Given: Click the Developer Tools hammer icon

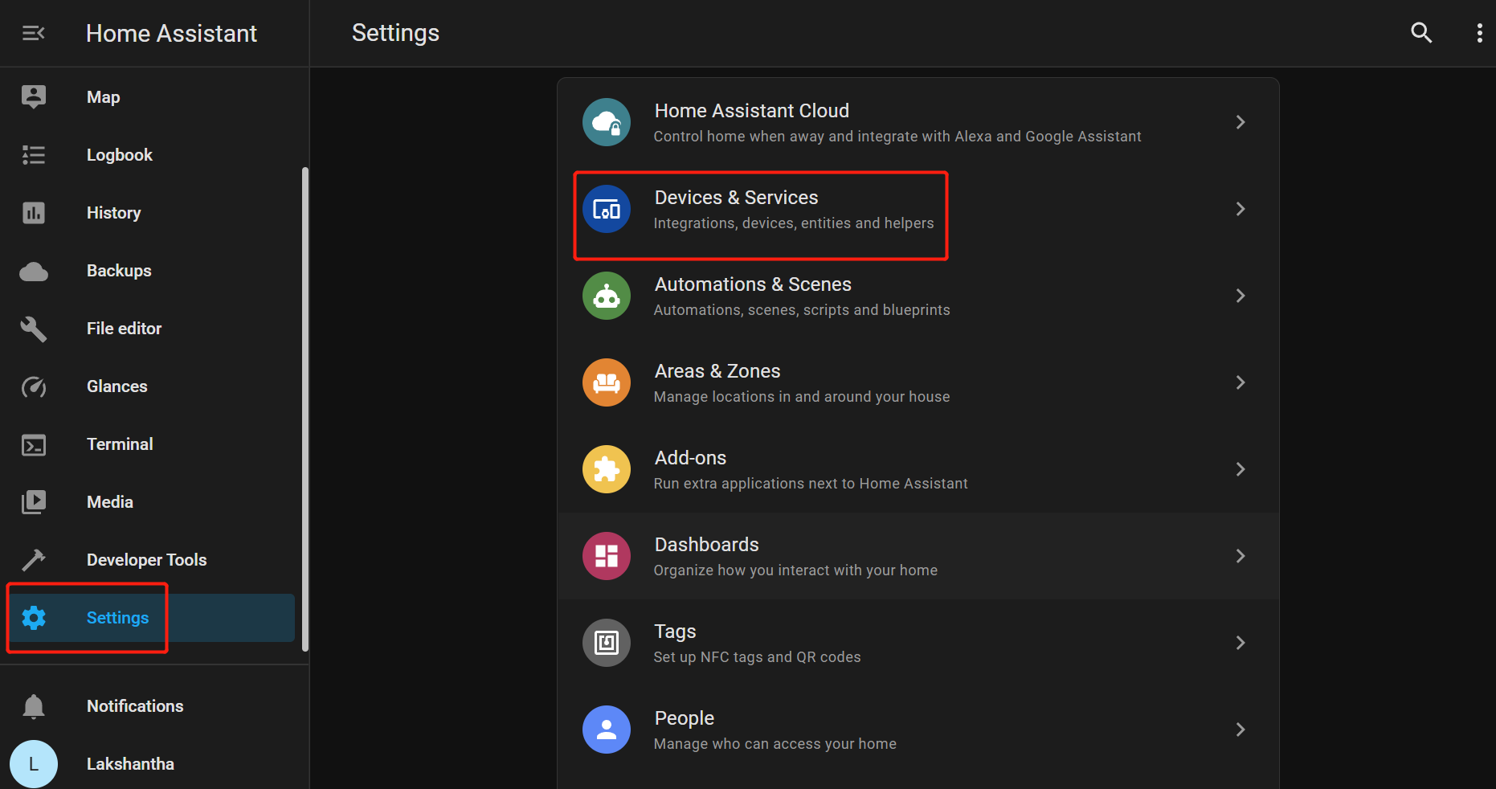Looking at the screenshot, I should click(34, 560).
